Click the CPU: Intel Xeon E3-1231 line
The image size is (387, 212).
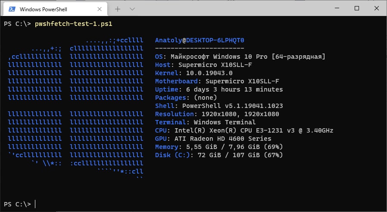244,130
